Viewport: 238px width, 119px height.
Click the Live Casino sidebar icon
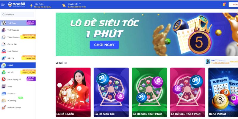(4, 51)
